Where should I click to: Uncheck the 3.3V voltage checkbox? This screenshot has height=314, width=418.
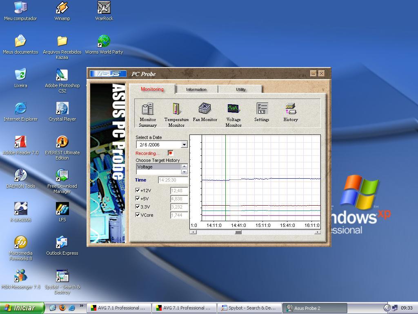138,206
